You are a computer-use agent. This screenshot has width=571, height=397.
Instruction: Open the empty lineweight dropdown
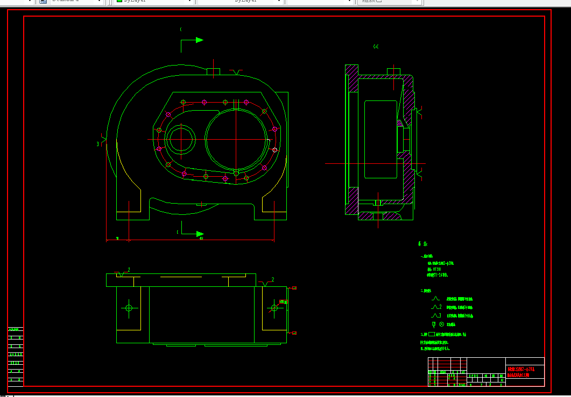click(320, 2)
